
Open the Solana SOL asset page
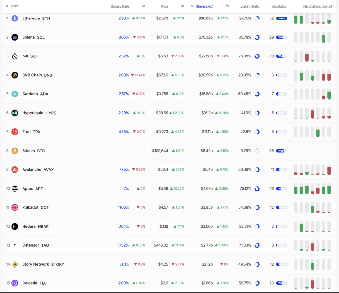(33, 37)
